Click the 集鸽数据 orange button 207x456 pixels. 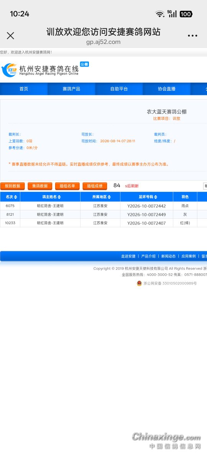click(x=40, y=186)
